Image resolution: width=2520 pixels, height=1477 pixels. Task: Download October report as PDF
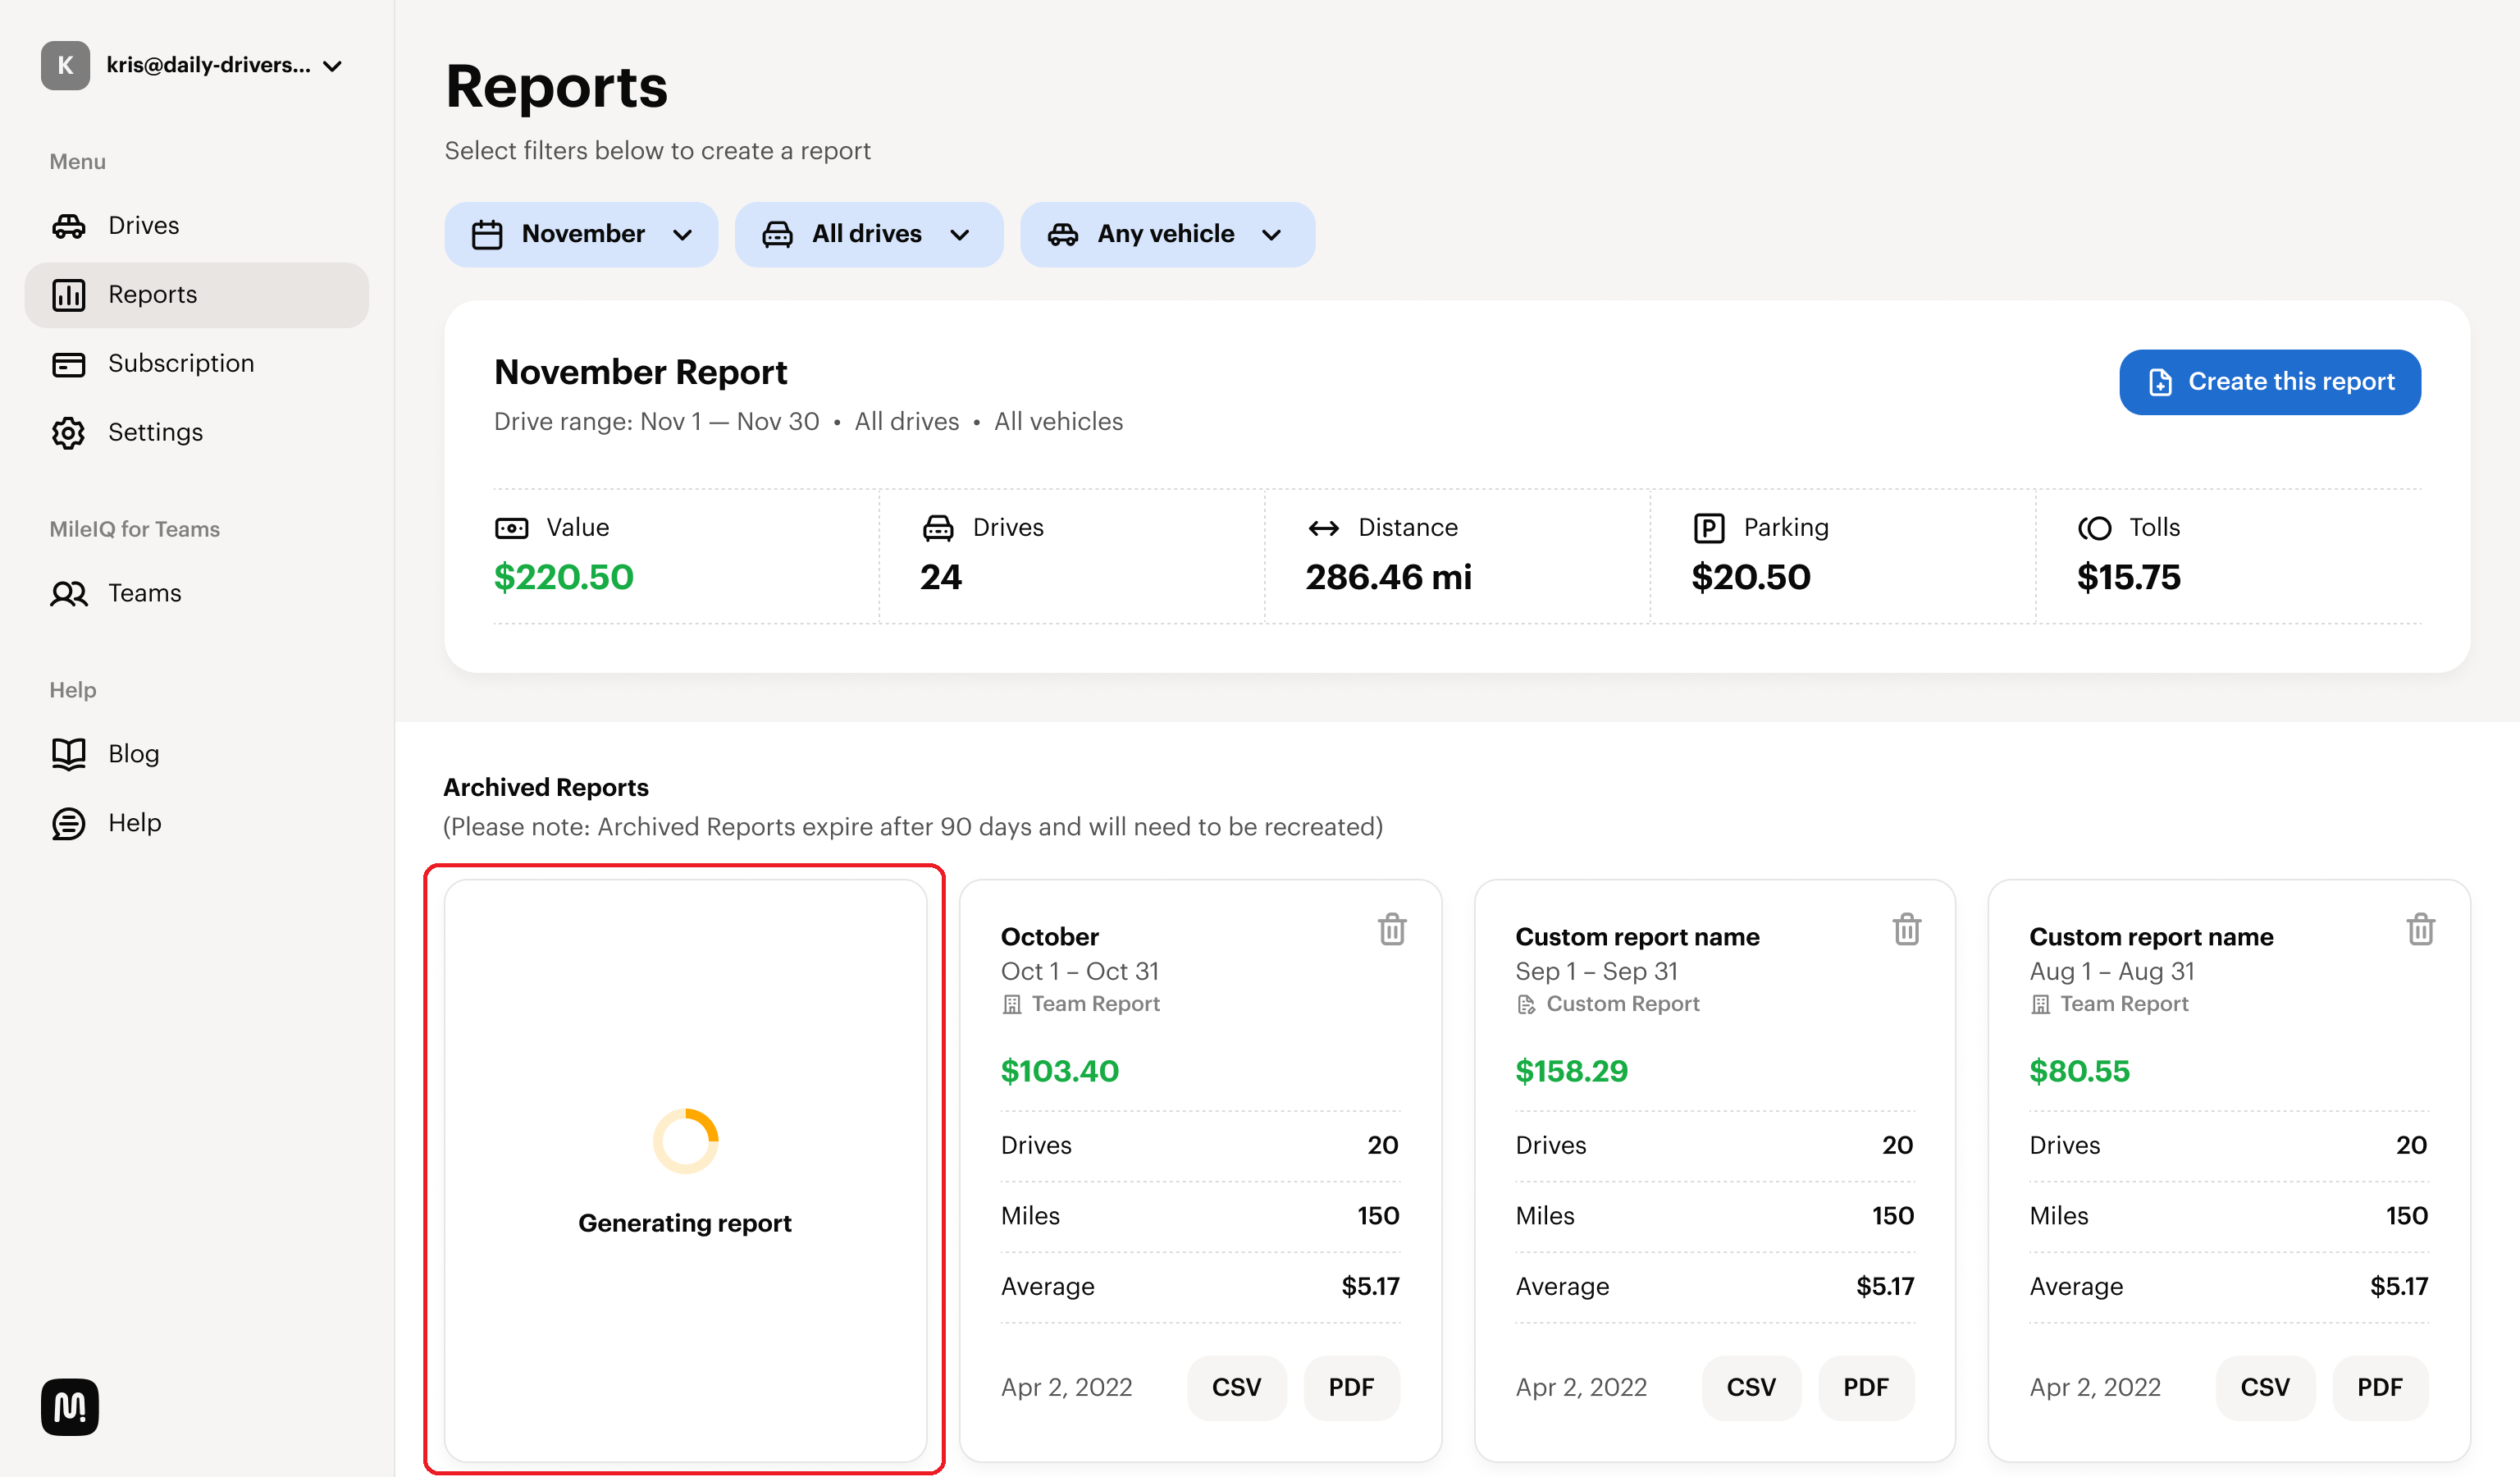pos(1351,1388)
